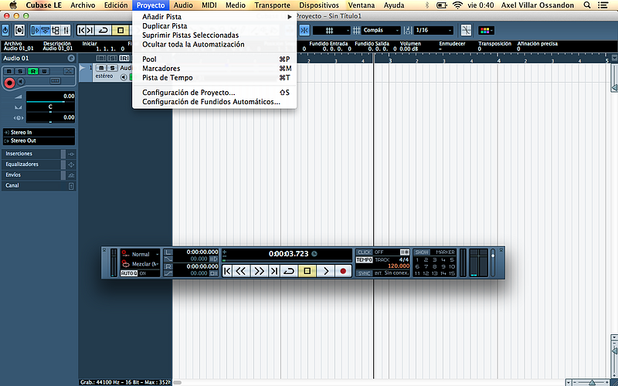Toggle the Monitor speaker button in inspector

pos(21,82)
